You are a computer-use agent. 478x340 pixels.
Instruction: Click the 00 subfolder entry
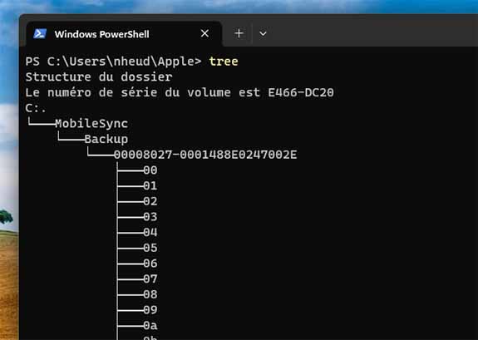click(150, 170)
